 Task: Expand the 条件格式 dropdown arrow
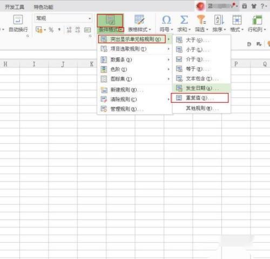click(x=122, y=30)
